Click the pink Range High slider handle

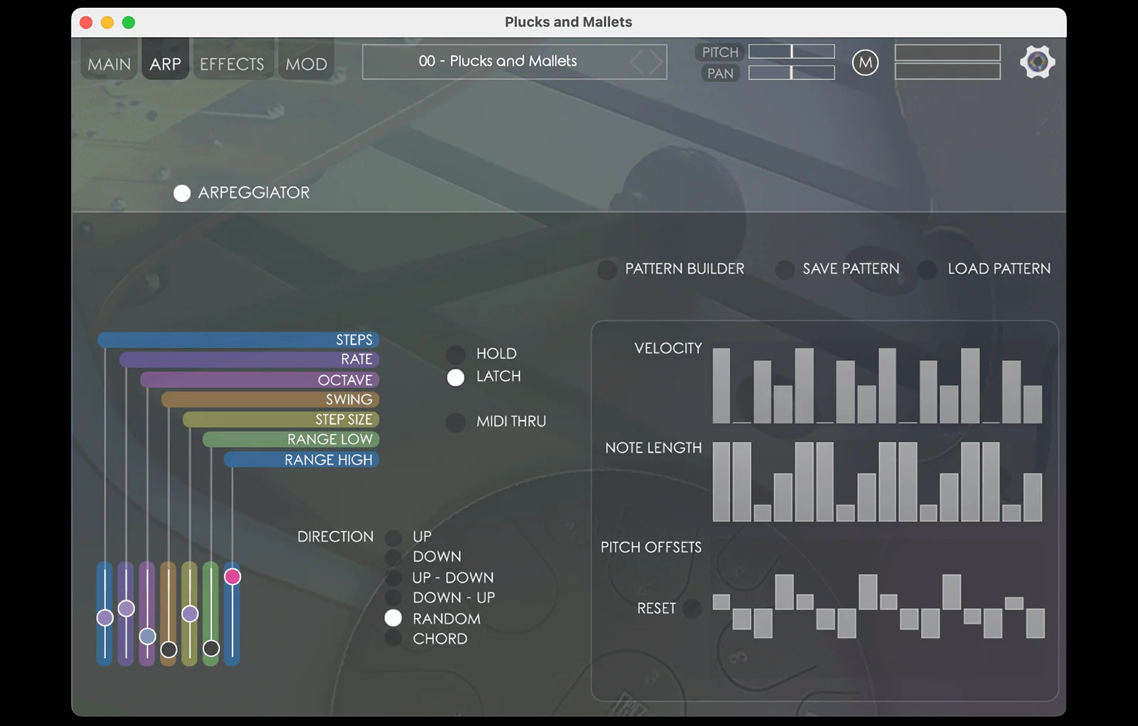pyautogui.click(x=232, y=576)
